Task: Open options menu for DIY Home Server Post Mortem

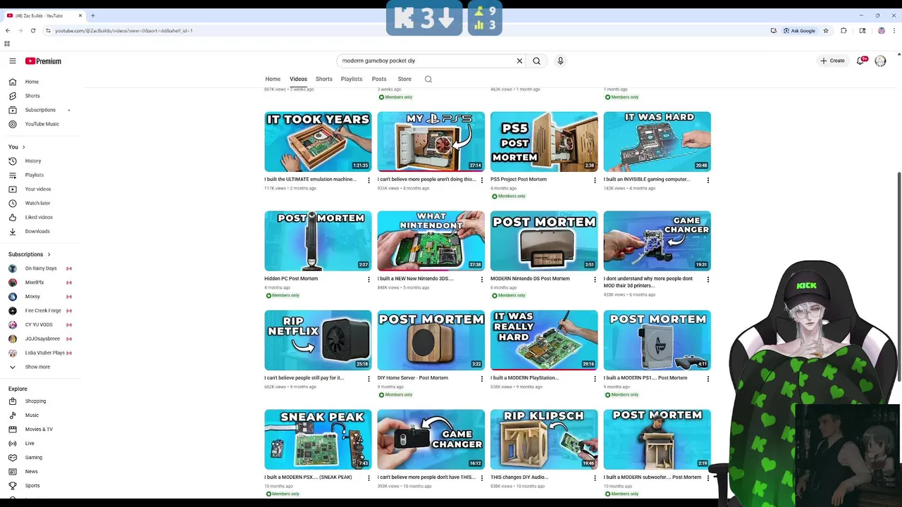Action: coord(482,379)
